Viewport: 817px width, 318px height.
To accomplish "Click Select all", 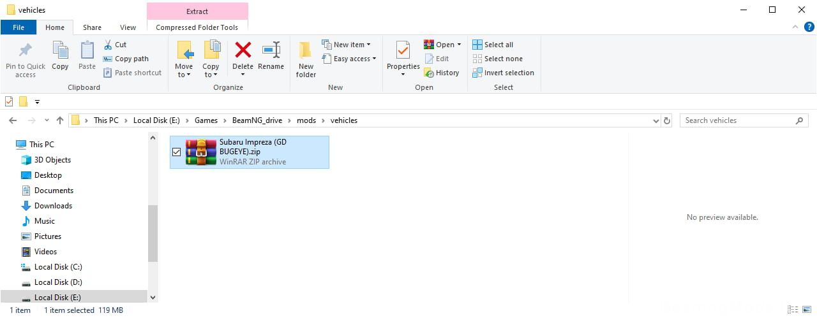I will 493,45.
